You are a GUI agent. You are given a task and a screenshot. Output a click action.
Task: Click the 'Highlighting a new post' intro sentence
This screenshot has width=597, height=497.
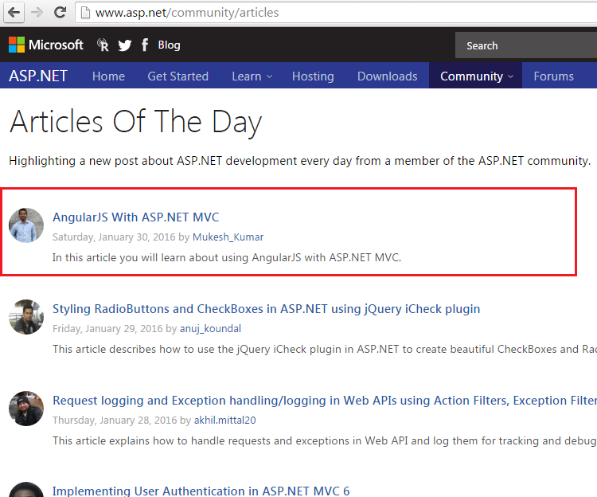point(299,161)
